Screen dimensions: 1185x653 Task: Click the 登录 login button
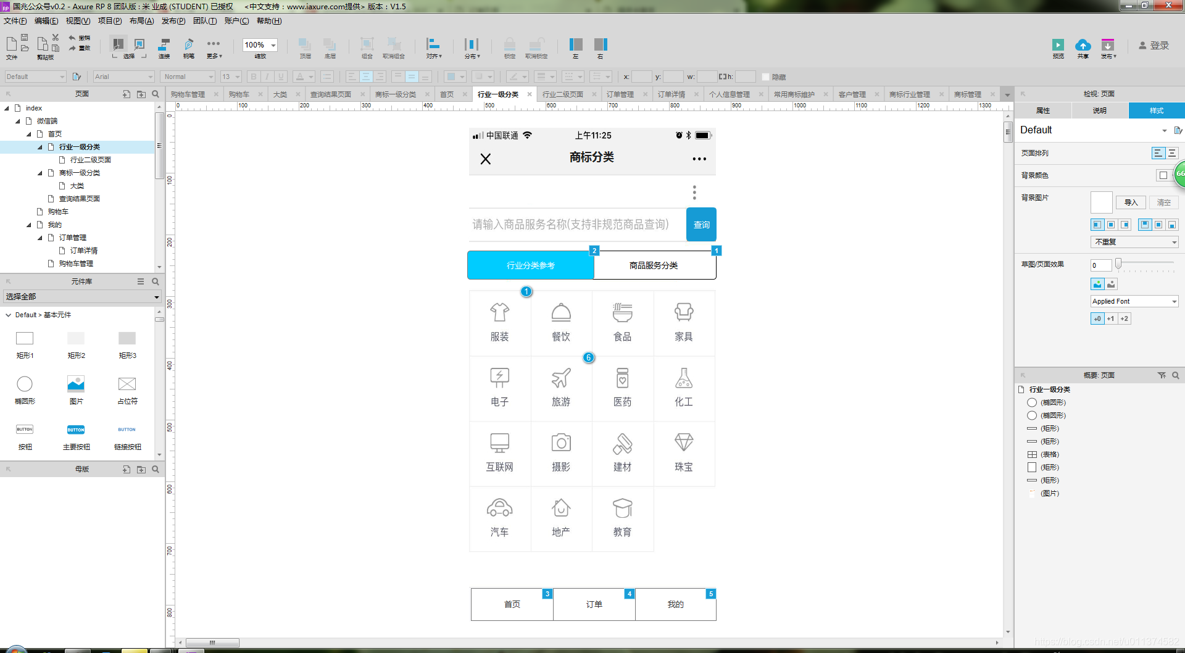pyautogui.click(x=1154, y=46)
